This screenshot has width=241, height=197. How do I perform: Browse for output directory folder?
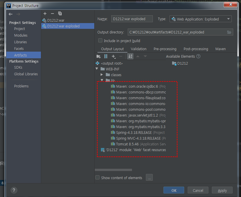point(229,32)
